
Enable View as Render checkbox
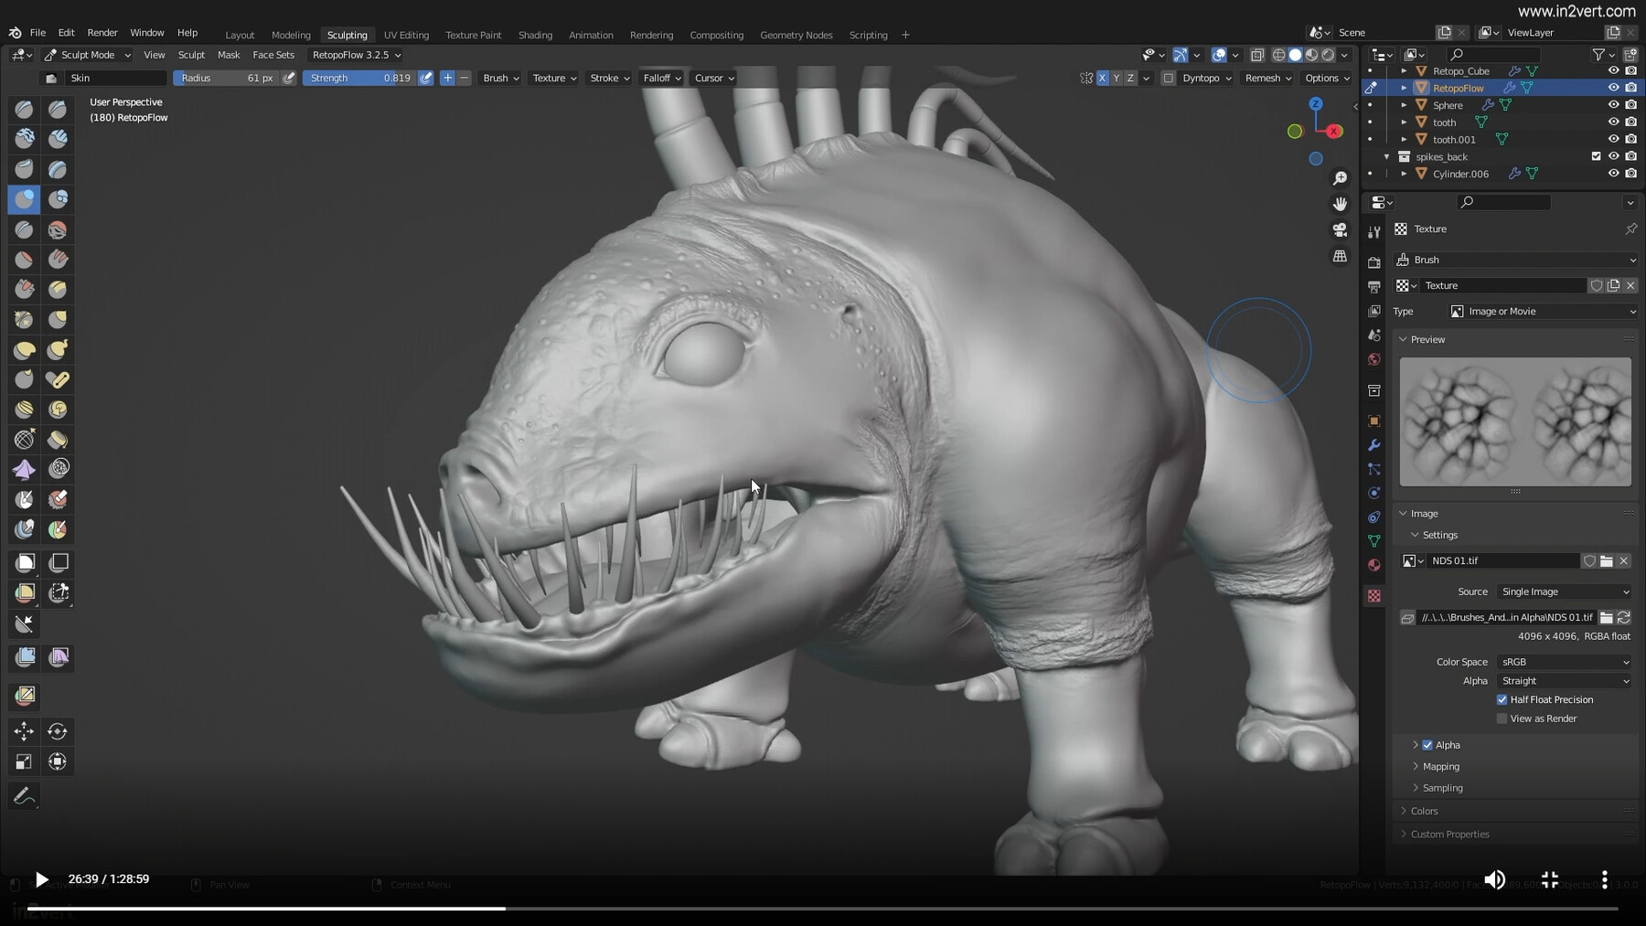coord(1501,718)
